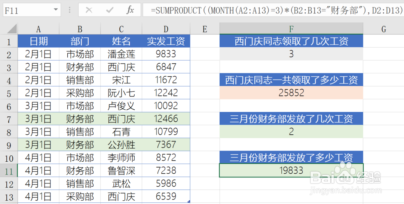Image resolution: width=404 pixels, height=204 pixels.
Task: Select column F header
Action: (x=291, y=29)
